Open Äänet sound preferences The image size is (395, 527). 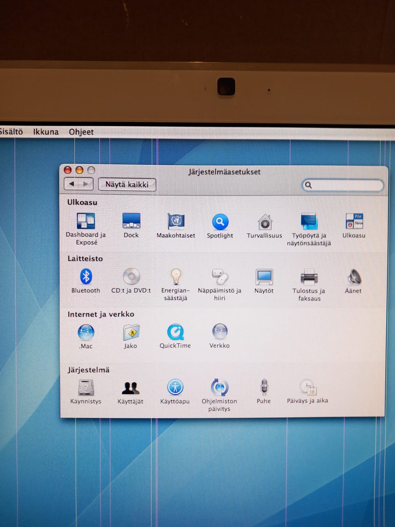point(353,277)
